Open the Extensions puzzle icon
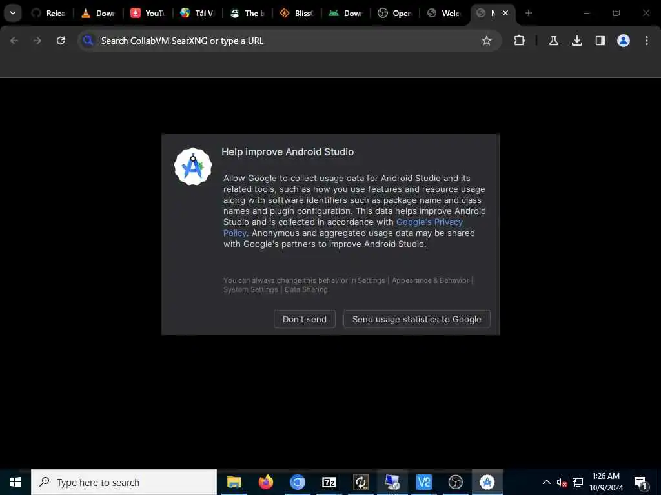 (x=520, y=41)
